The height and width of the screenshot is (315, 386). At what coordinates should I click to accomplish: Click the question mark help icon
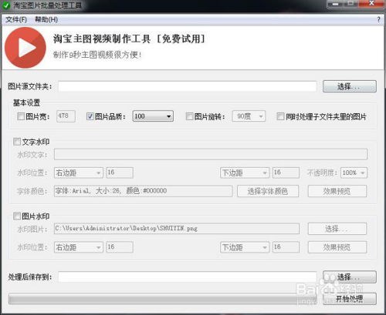pos(378,20)
